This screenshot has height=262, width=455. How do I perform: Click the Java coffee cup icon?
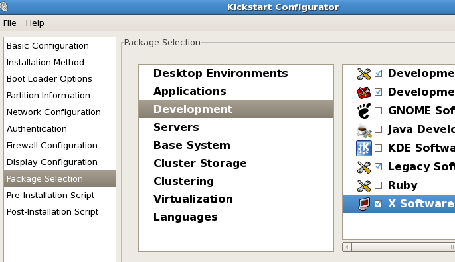pyautogui.click(x=363, y=130)
